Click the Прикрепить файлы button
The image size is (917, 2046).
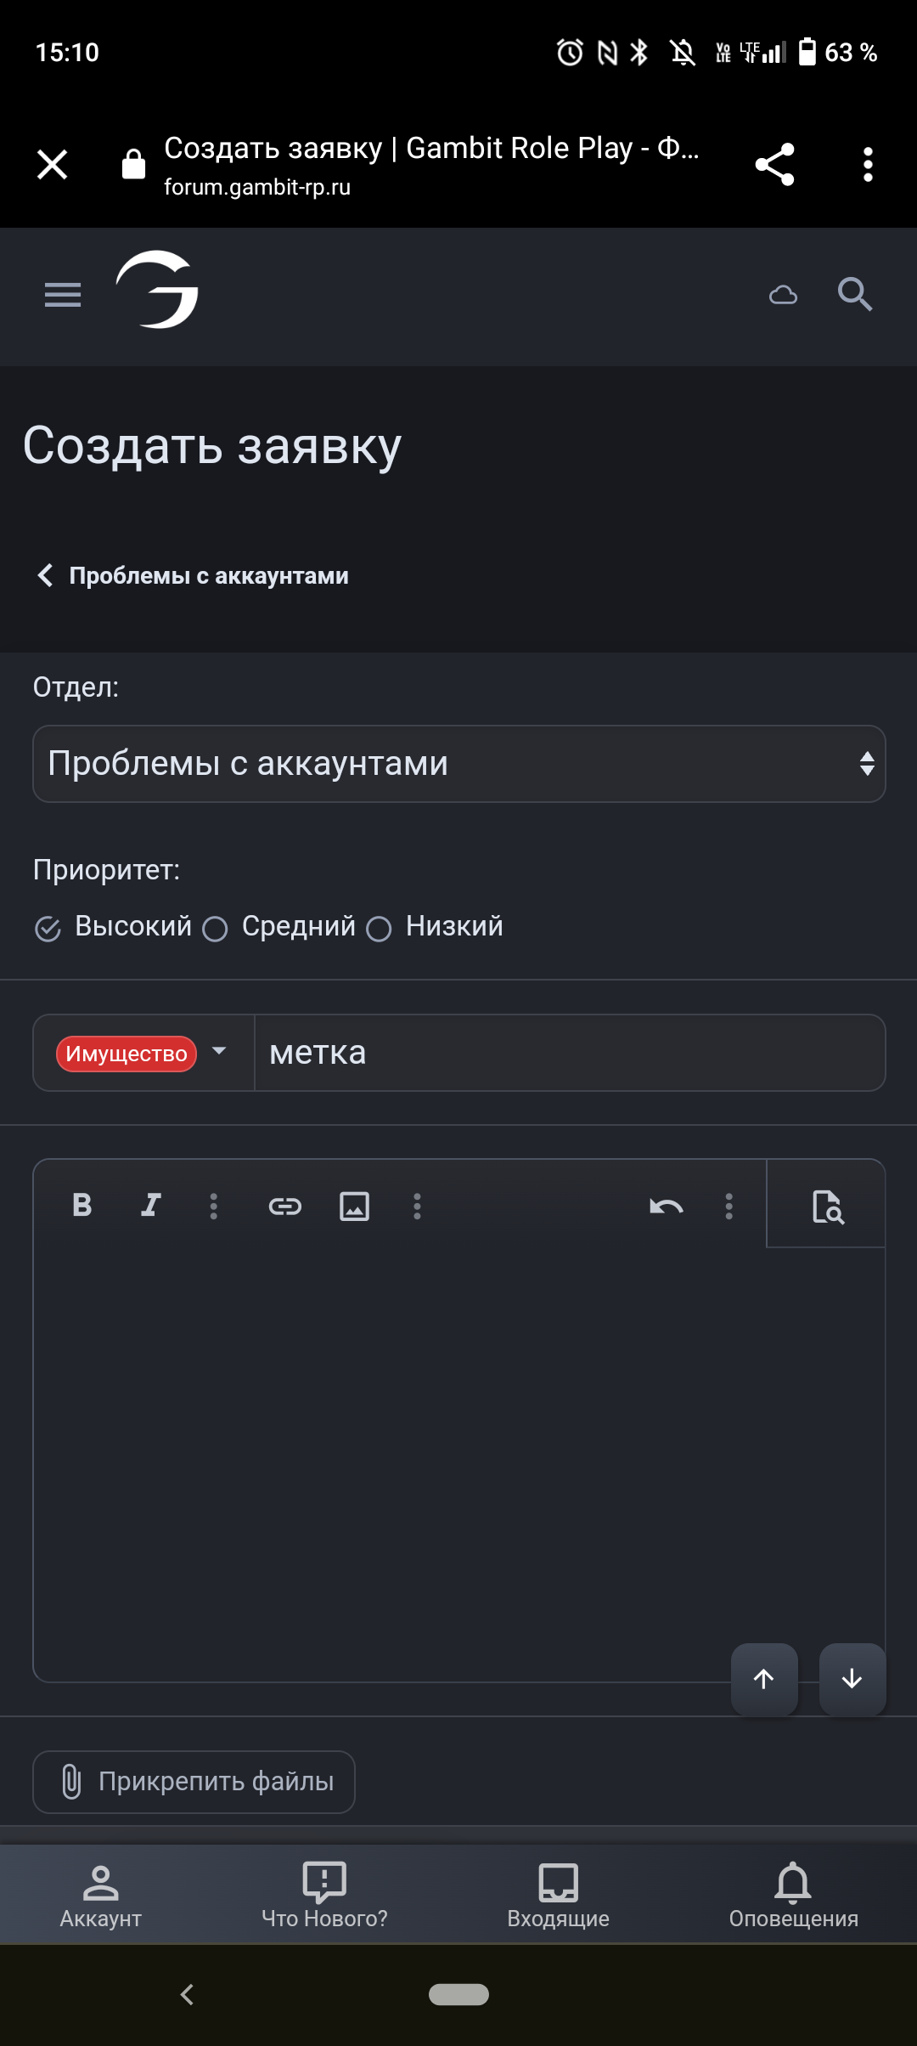tap(194, 1782)
